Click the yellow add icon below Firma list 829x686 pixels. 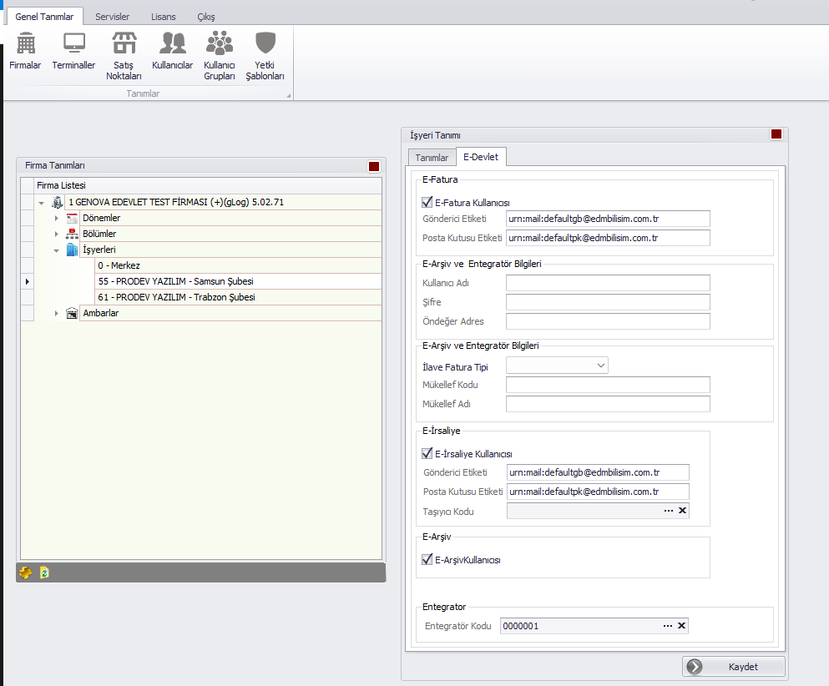click(26, 573)
